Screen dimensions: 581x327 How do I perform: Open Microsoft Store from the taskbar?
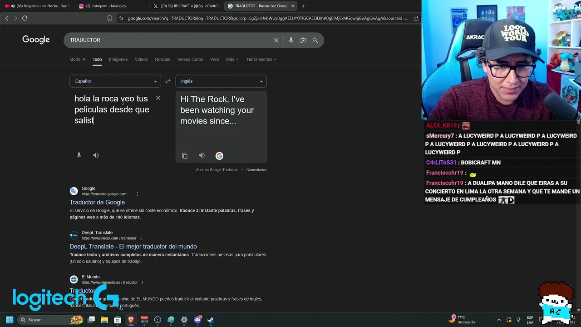pos(118,320)
